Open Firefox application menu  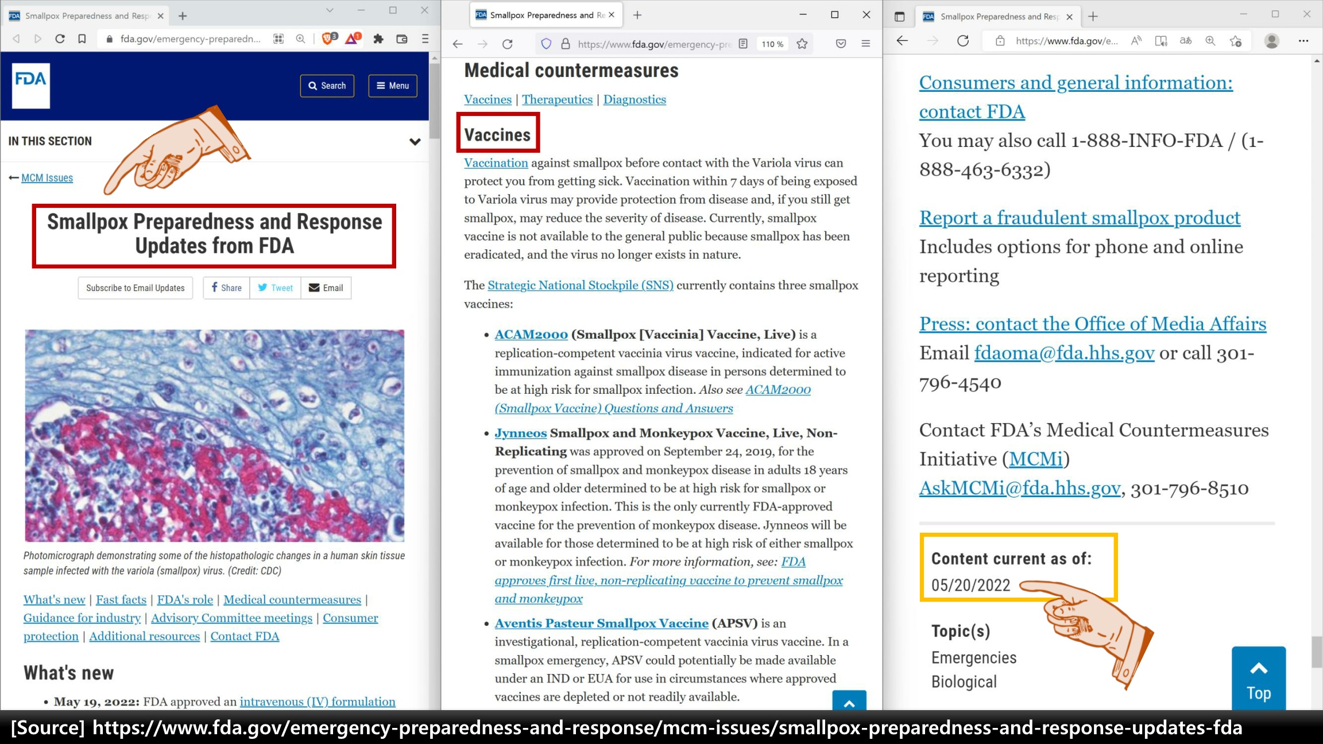[x=866, y=44]
